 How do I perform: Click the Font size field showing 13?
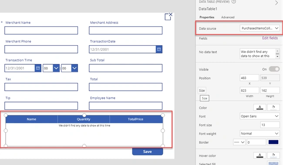(x=270, y=125)
